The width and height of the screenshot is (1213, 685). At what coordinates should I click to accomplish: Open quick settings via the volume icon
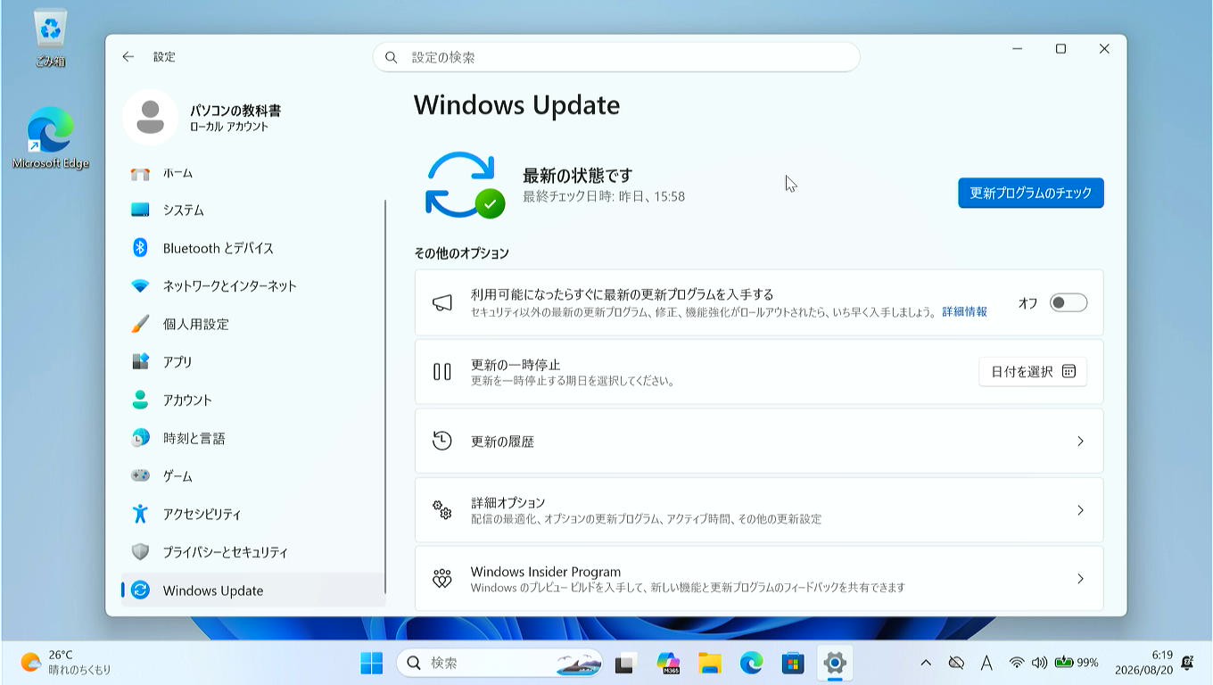click(1039, 663)
